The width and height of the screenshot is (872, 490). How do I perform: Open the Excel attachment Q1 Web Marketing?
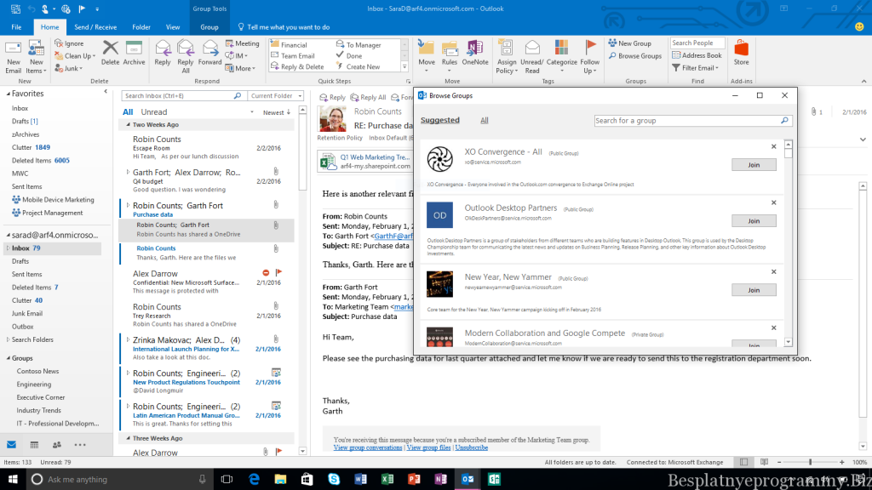(364, 161)
